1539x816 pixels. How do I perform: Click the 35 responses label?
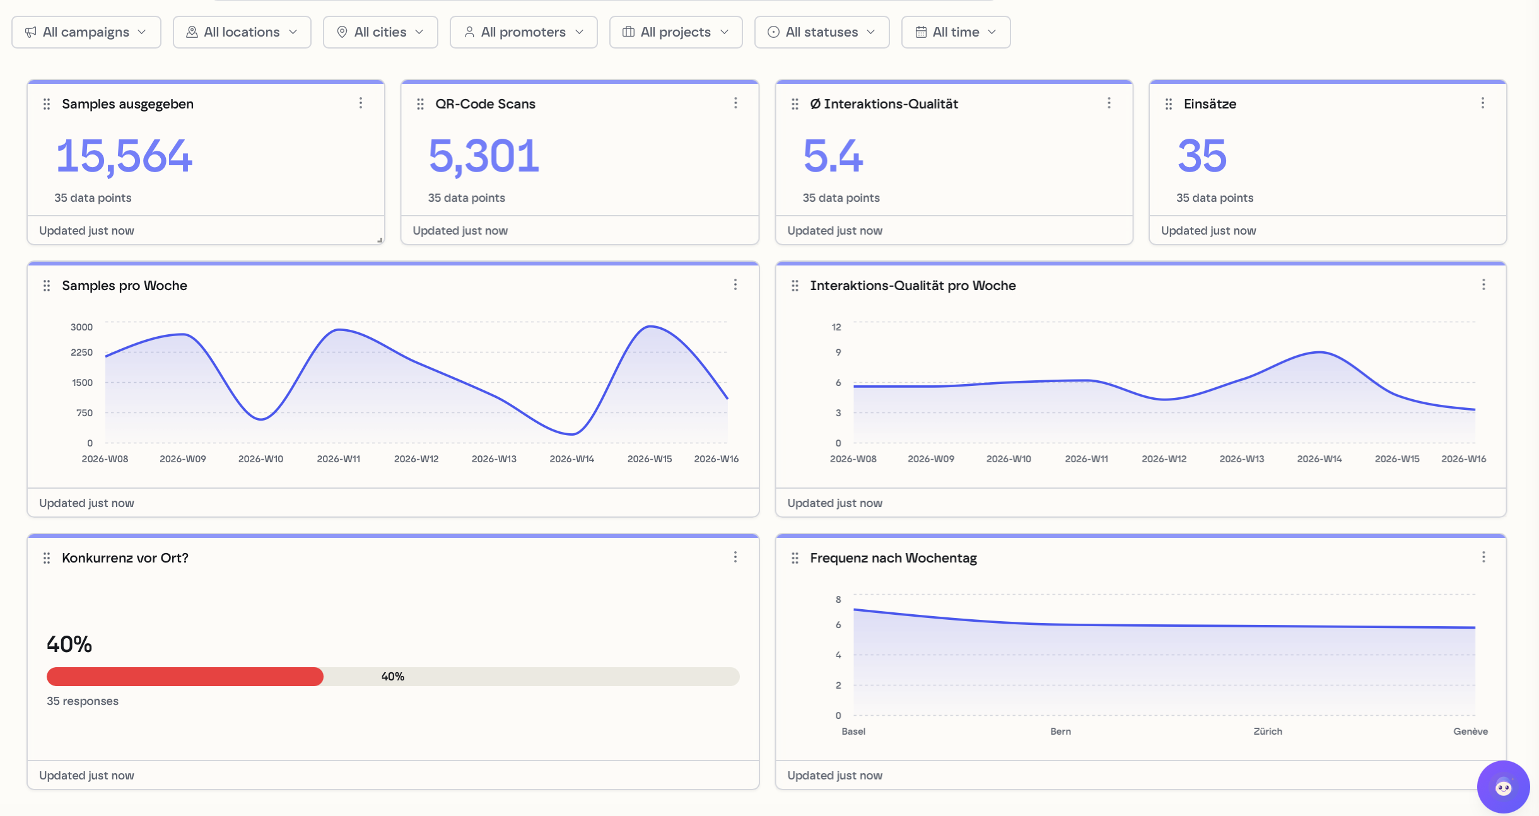(83, 701)
